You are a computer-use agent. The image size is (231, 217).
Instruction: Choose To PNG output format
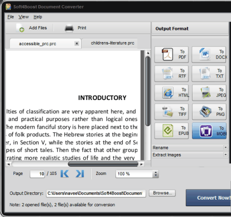(209, 112)
